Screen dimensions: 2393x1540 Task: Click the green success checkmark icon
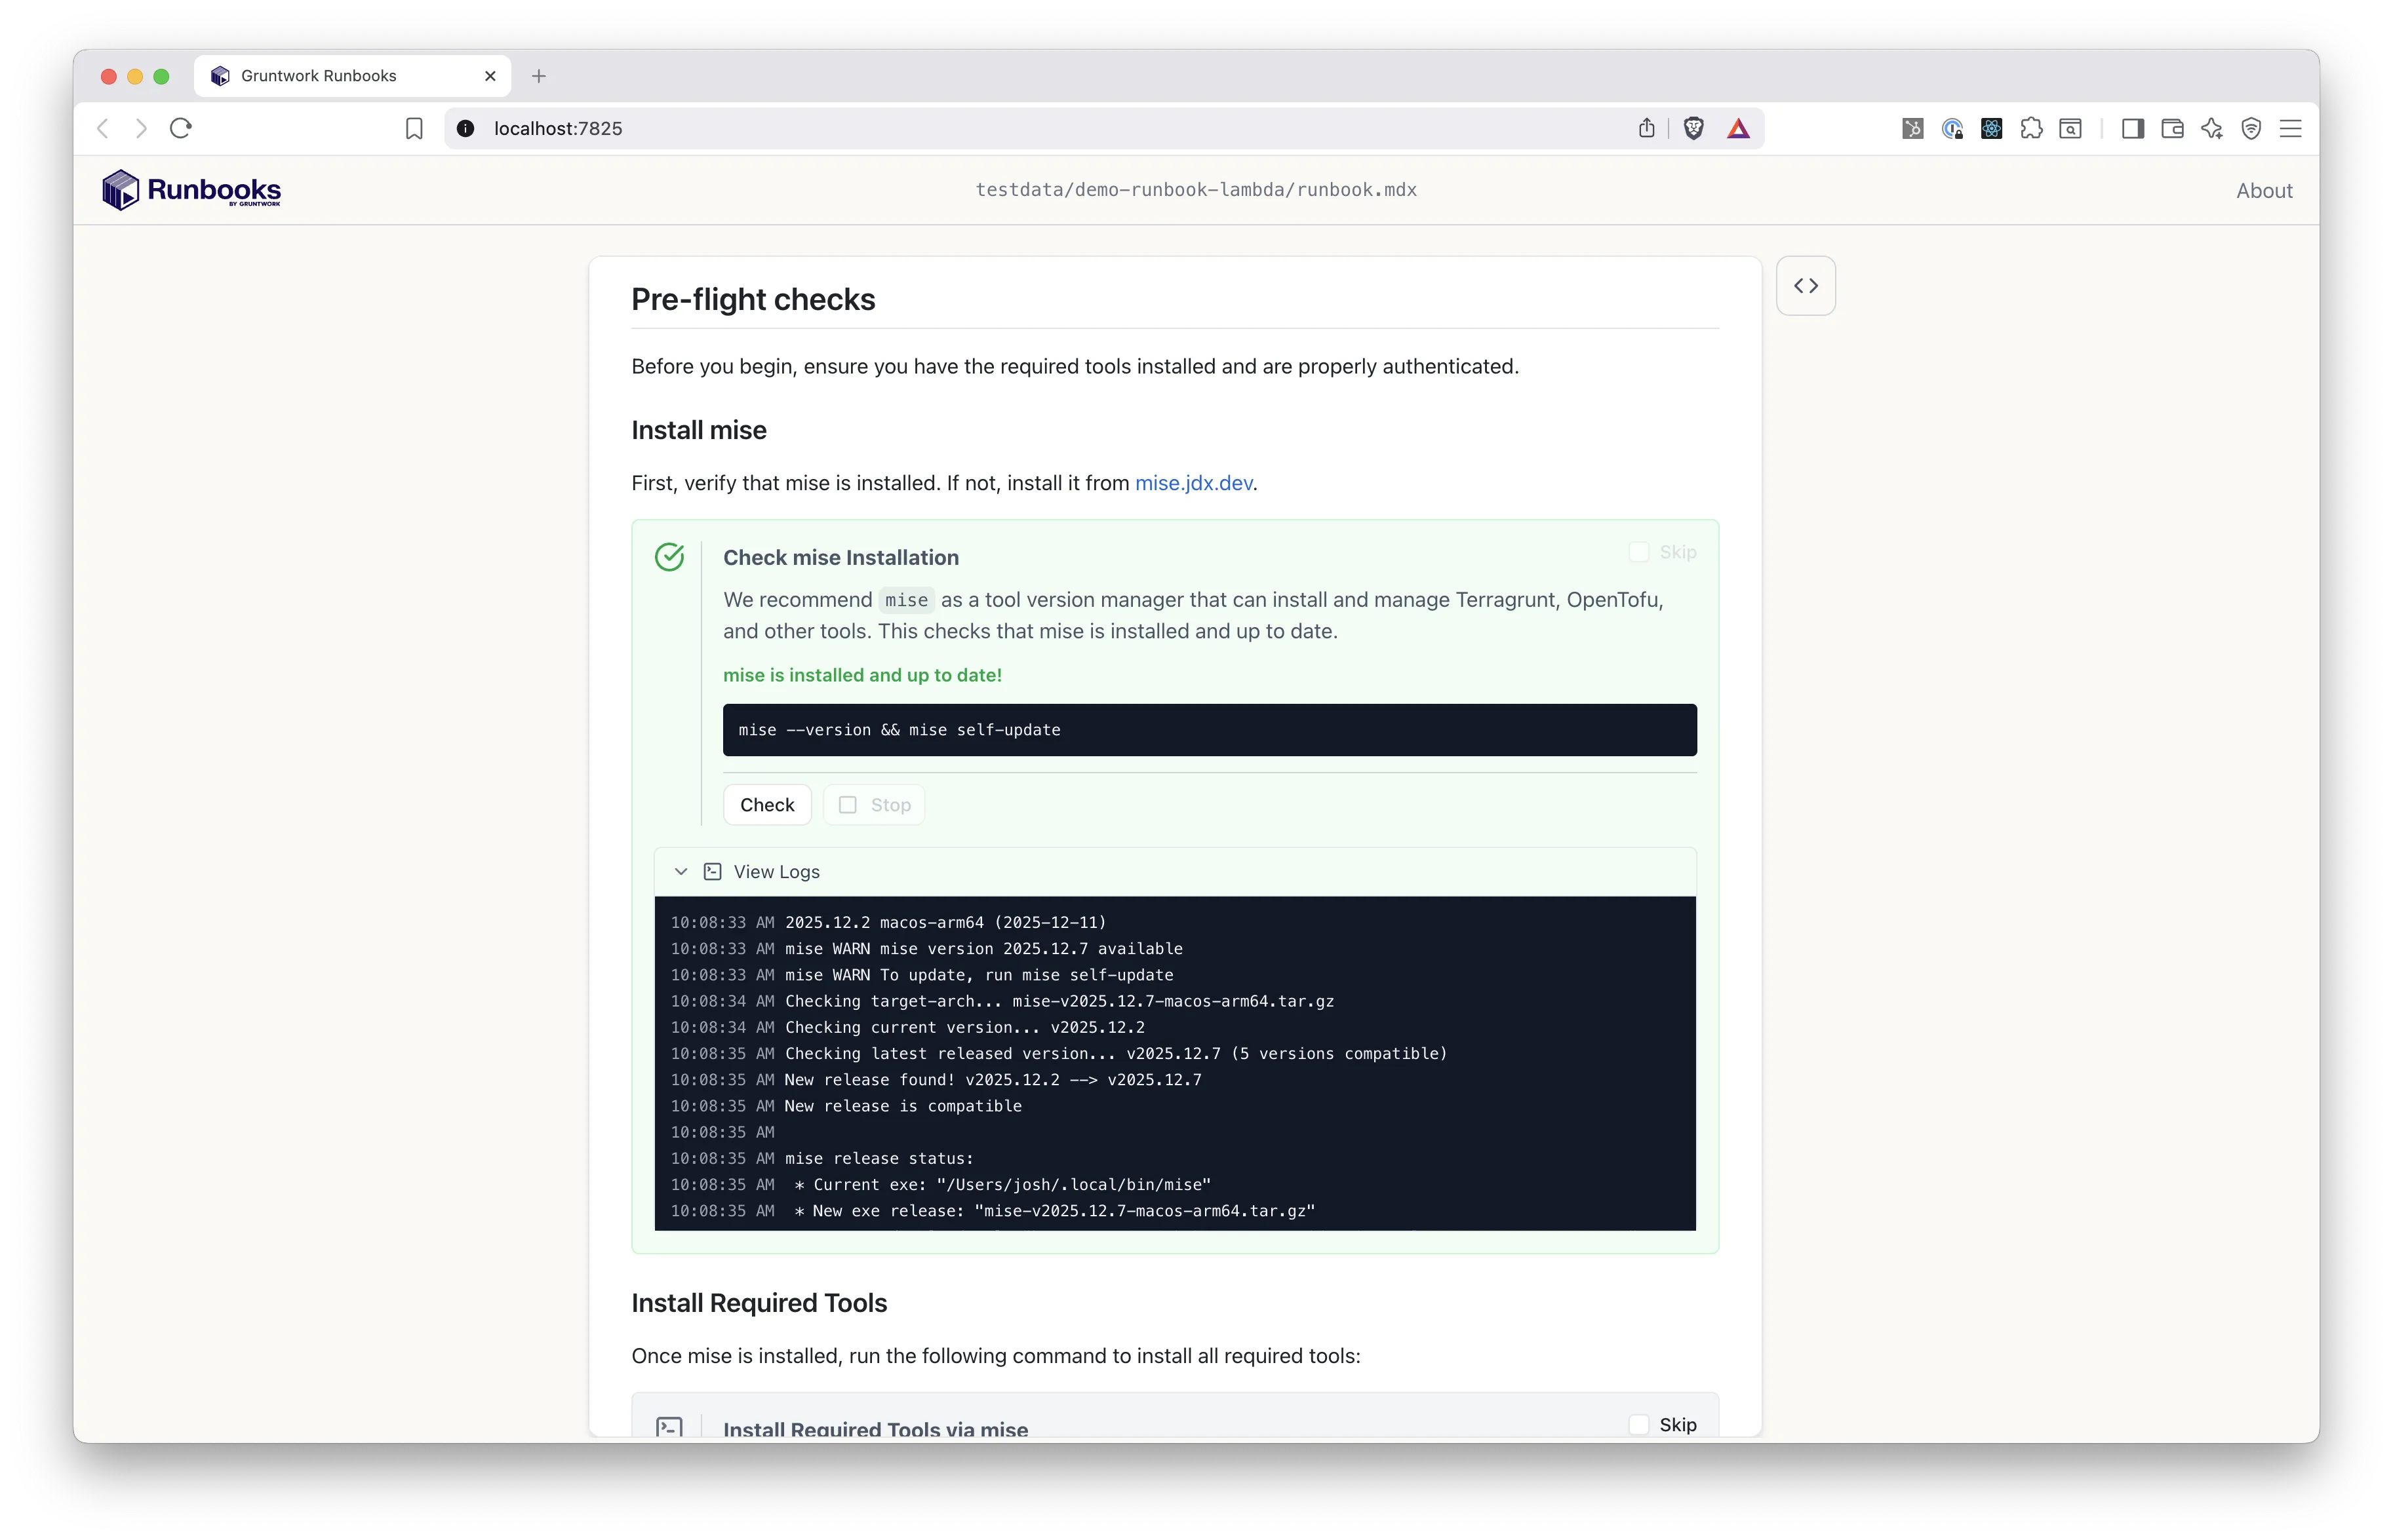coord(669,557)
